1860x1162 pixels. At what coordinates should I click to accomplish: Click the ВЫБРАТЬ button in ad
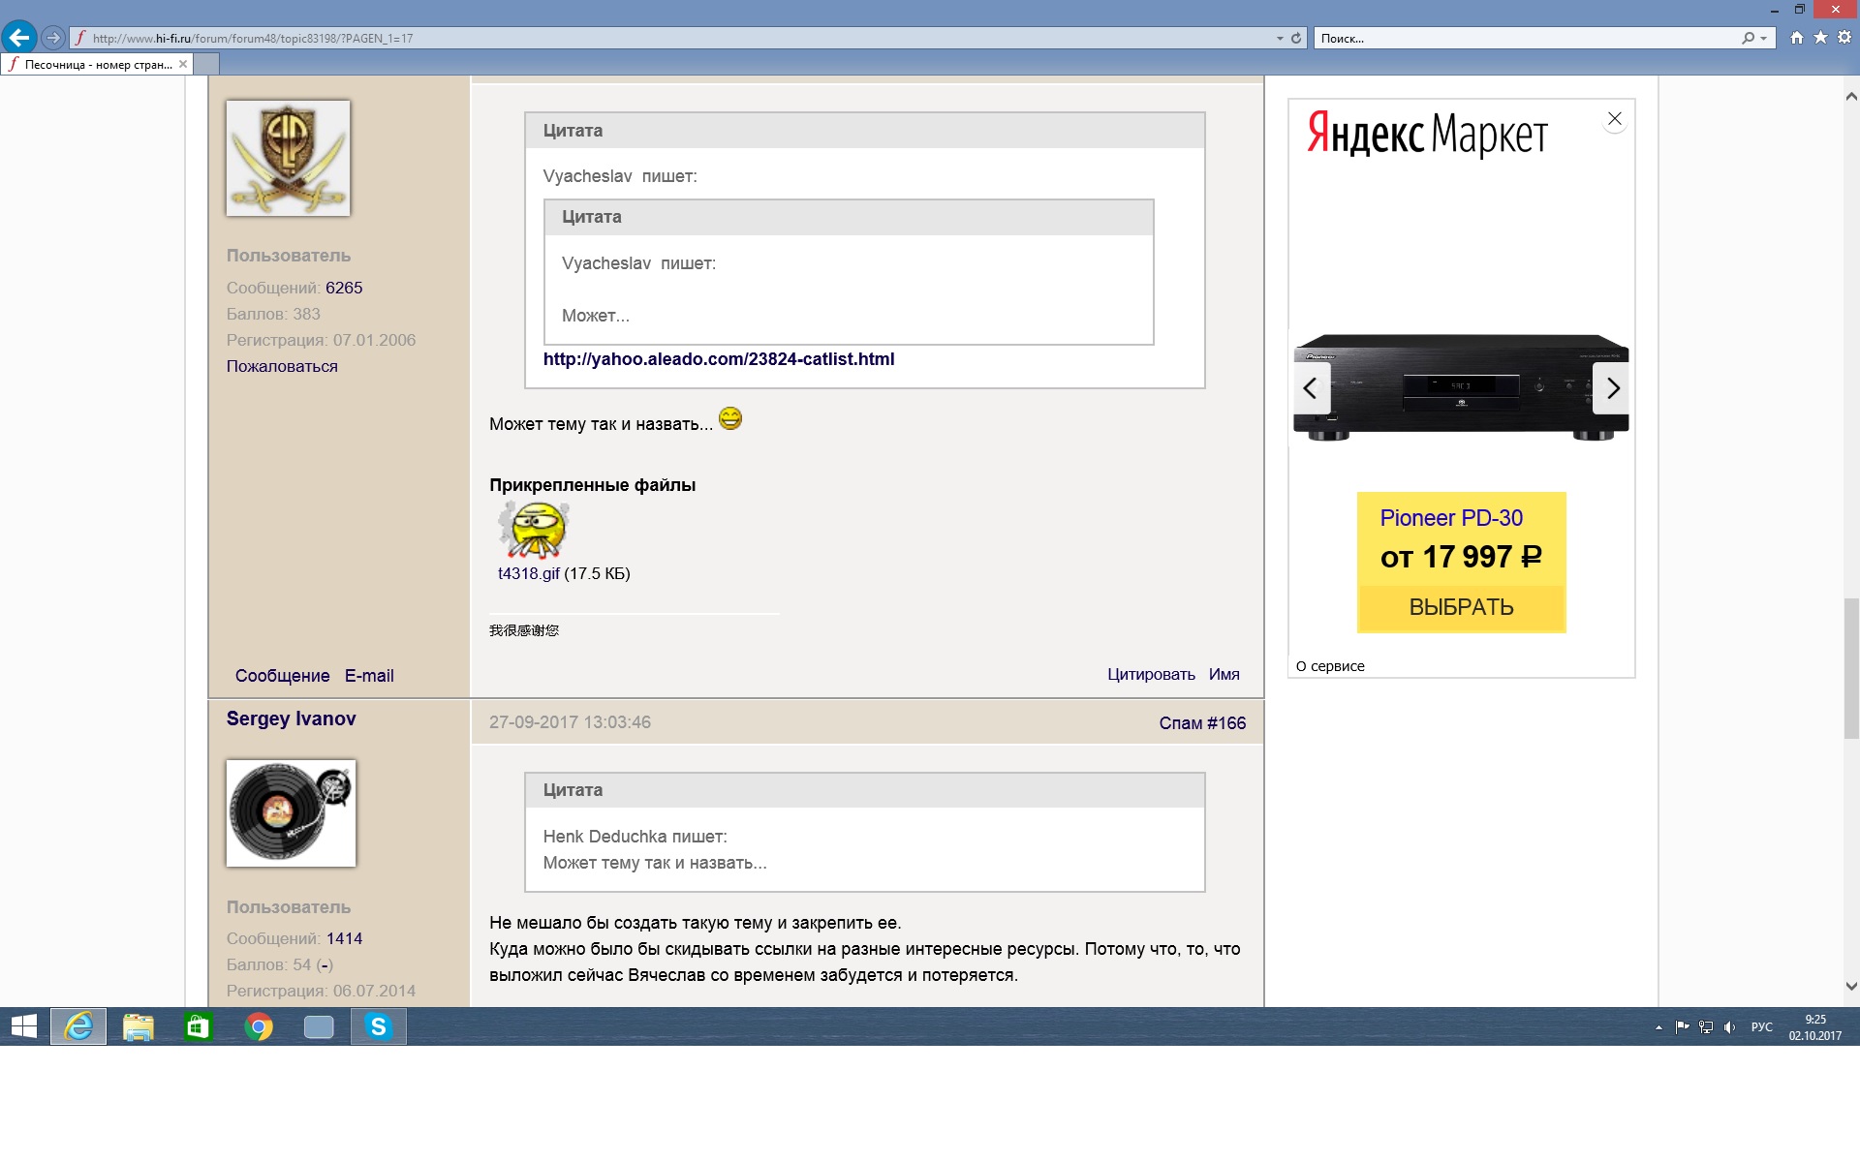pos(1461,607)
